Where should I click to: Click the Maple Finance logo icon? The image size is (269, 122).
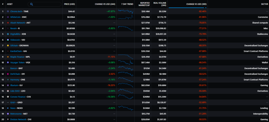8,57
